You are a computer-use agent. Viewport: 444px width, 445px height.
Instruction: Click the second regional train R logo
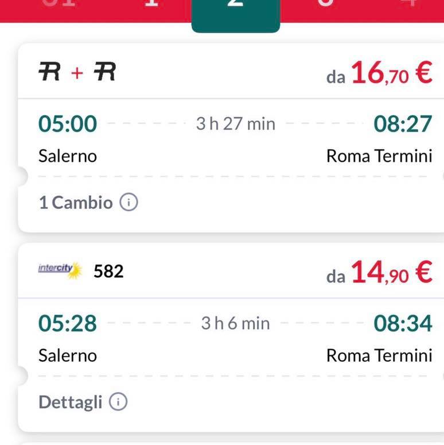pyautogui.click(x=105, y=72)
